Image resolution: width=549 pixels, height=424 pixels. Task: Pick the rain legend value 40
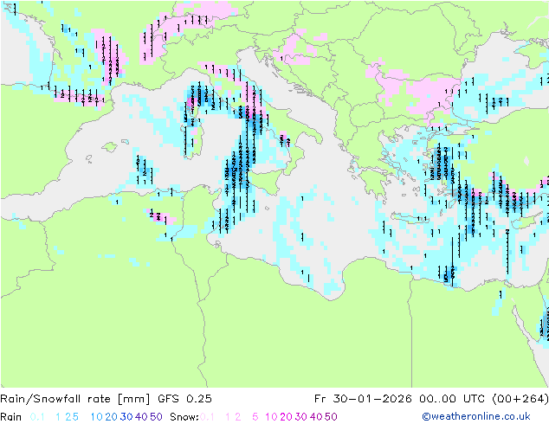[141, 417]
